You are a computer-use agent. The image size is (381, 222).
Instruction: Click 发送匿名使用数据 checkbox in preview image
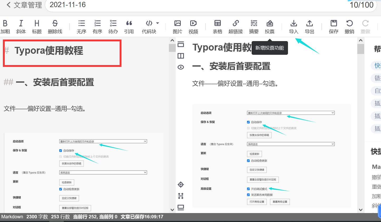tap(248, 195)
